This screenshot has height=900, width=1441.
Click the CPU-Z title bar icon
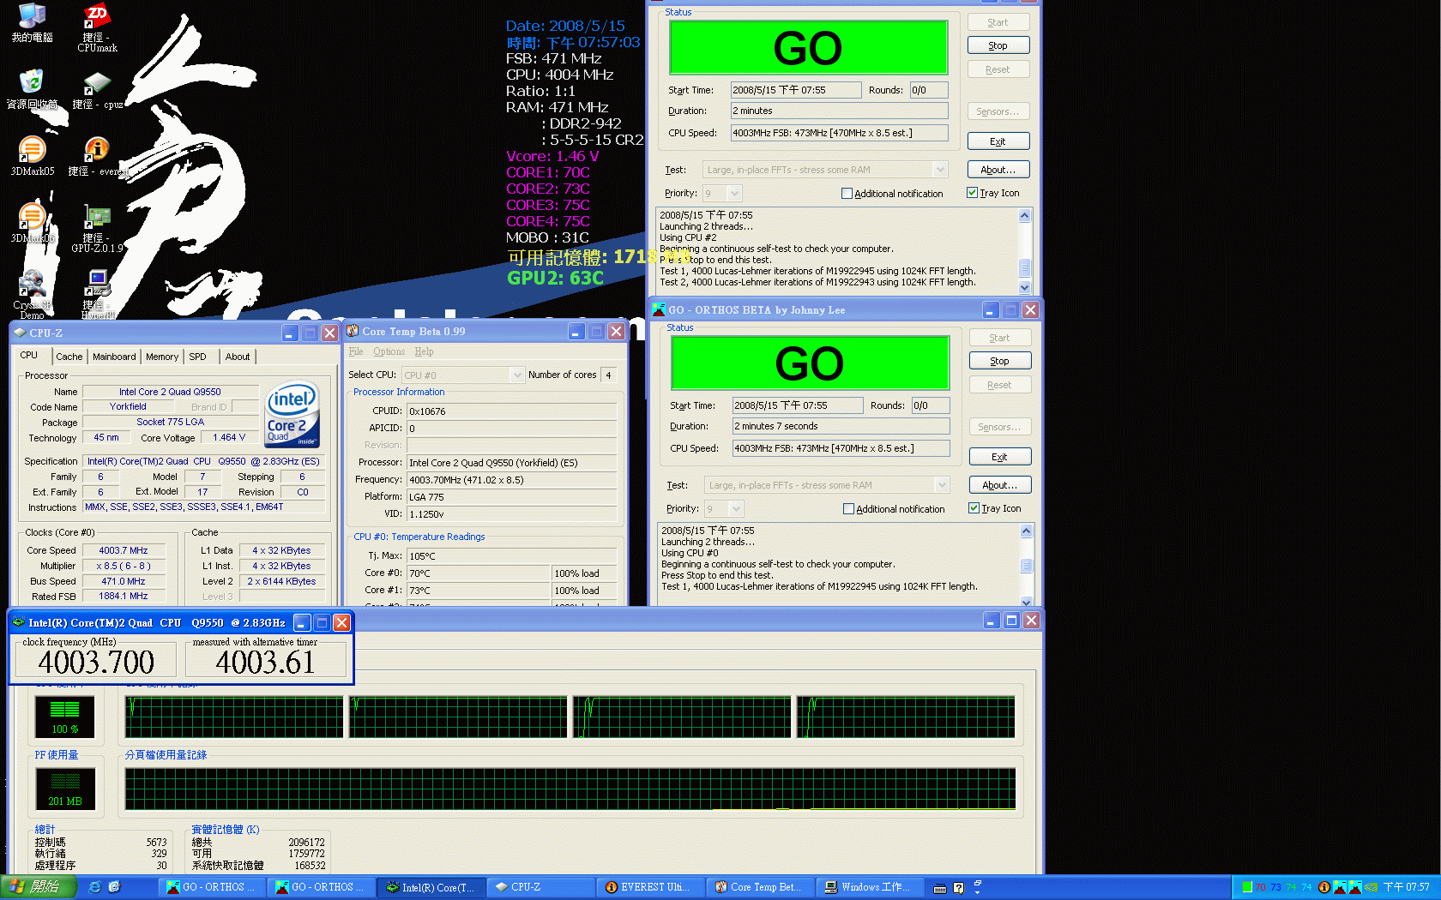coord(20,333)
